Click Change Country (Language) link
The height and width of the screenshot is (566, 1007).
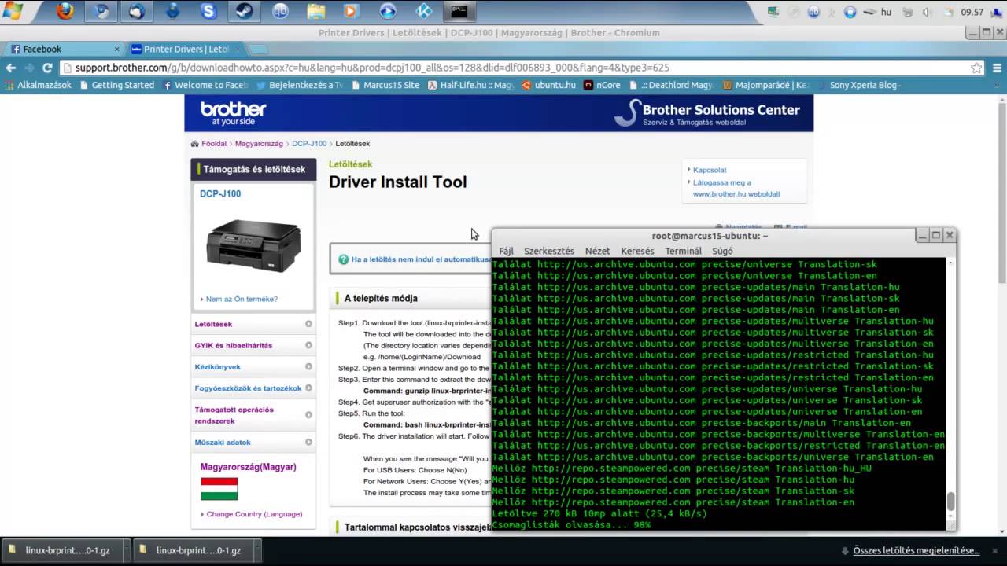pos(254,514)
